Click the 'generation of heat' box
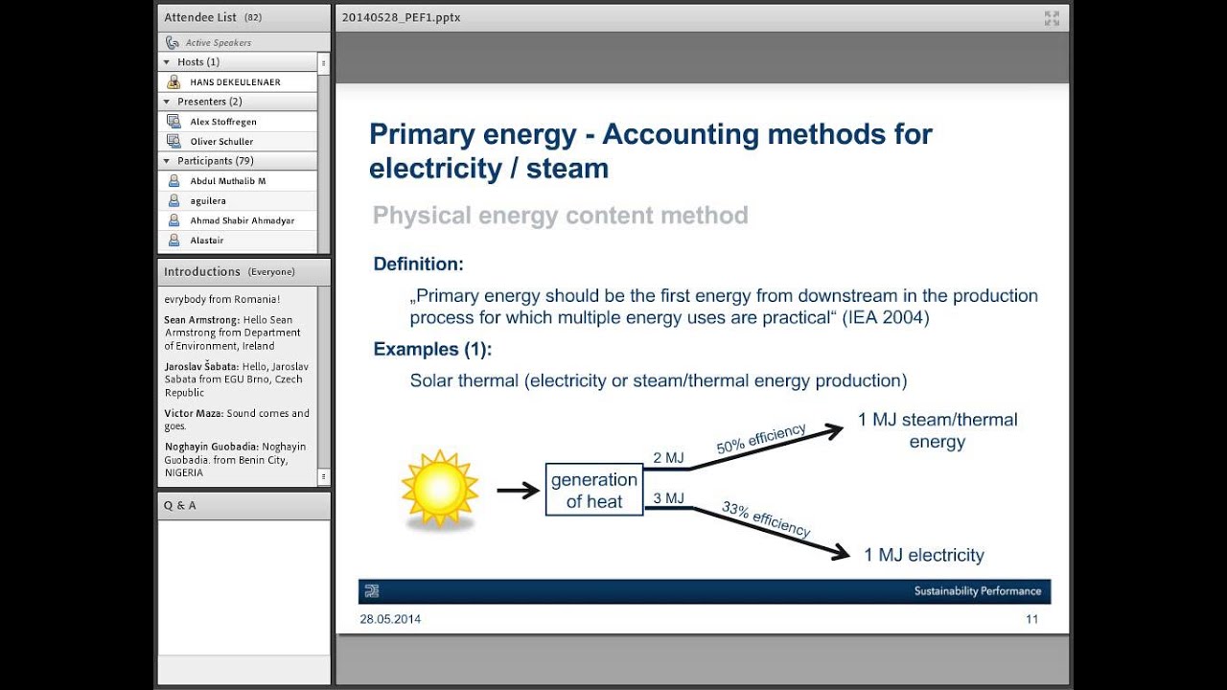Screen dimensions: 1227x690 point(594,490)
